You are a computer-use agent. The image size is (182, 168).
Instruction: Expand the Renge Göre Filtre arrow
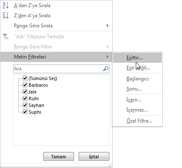pyautogui.click(x=108, y=47)
